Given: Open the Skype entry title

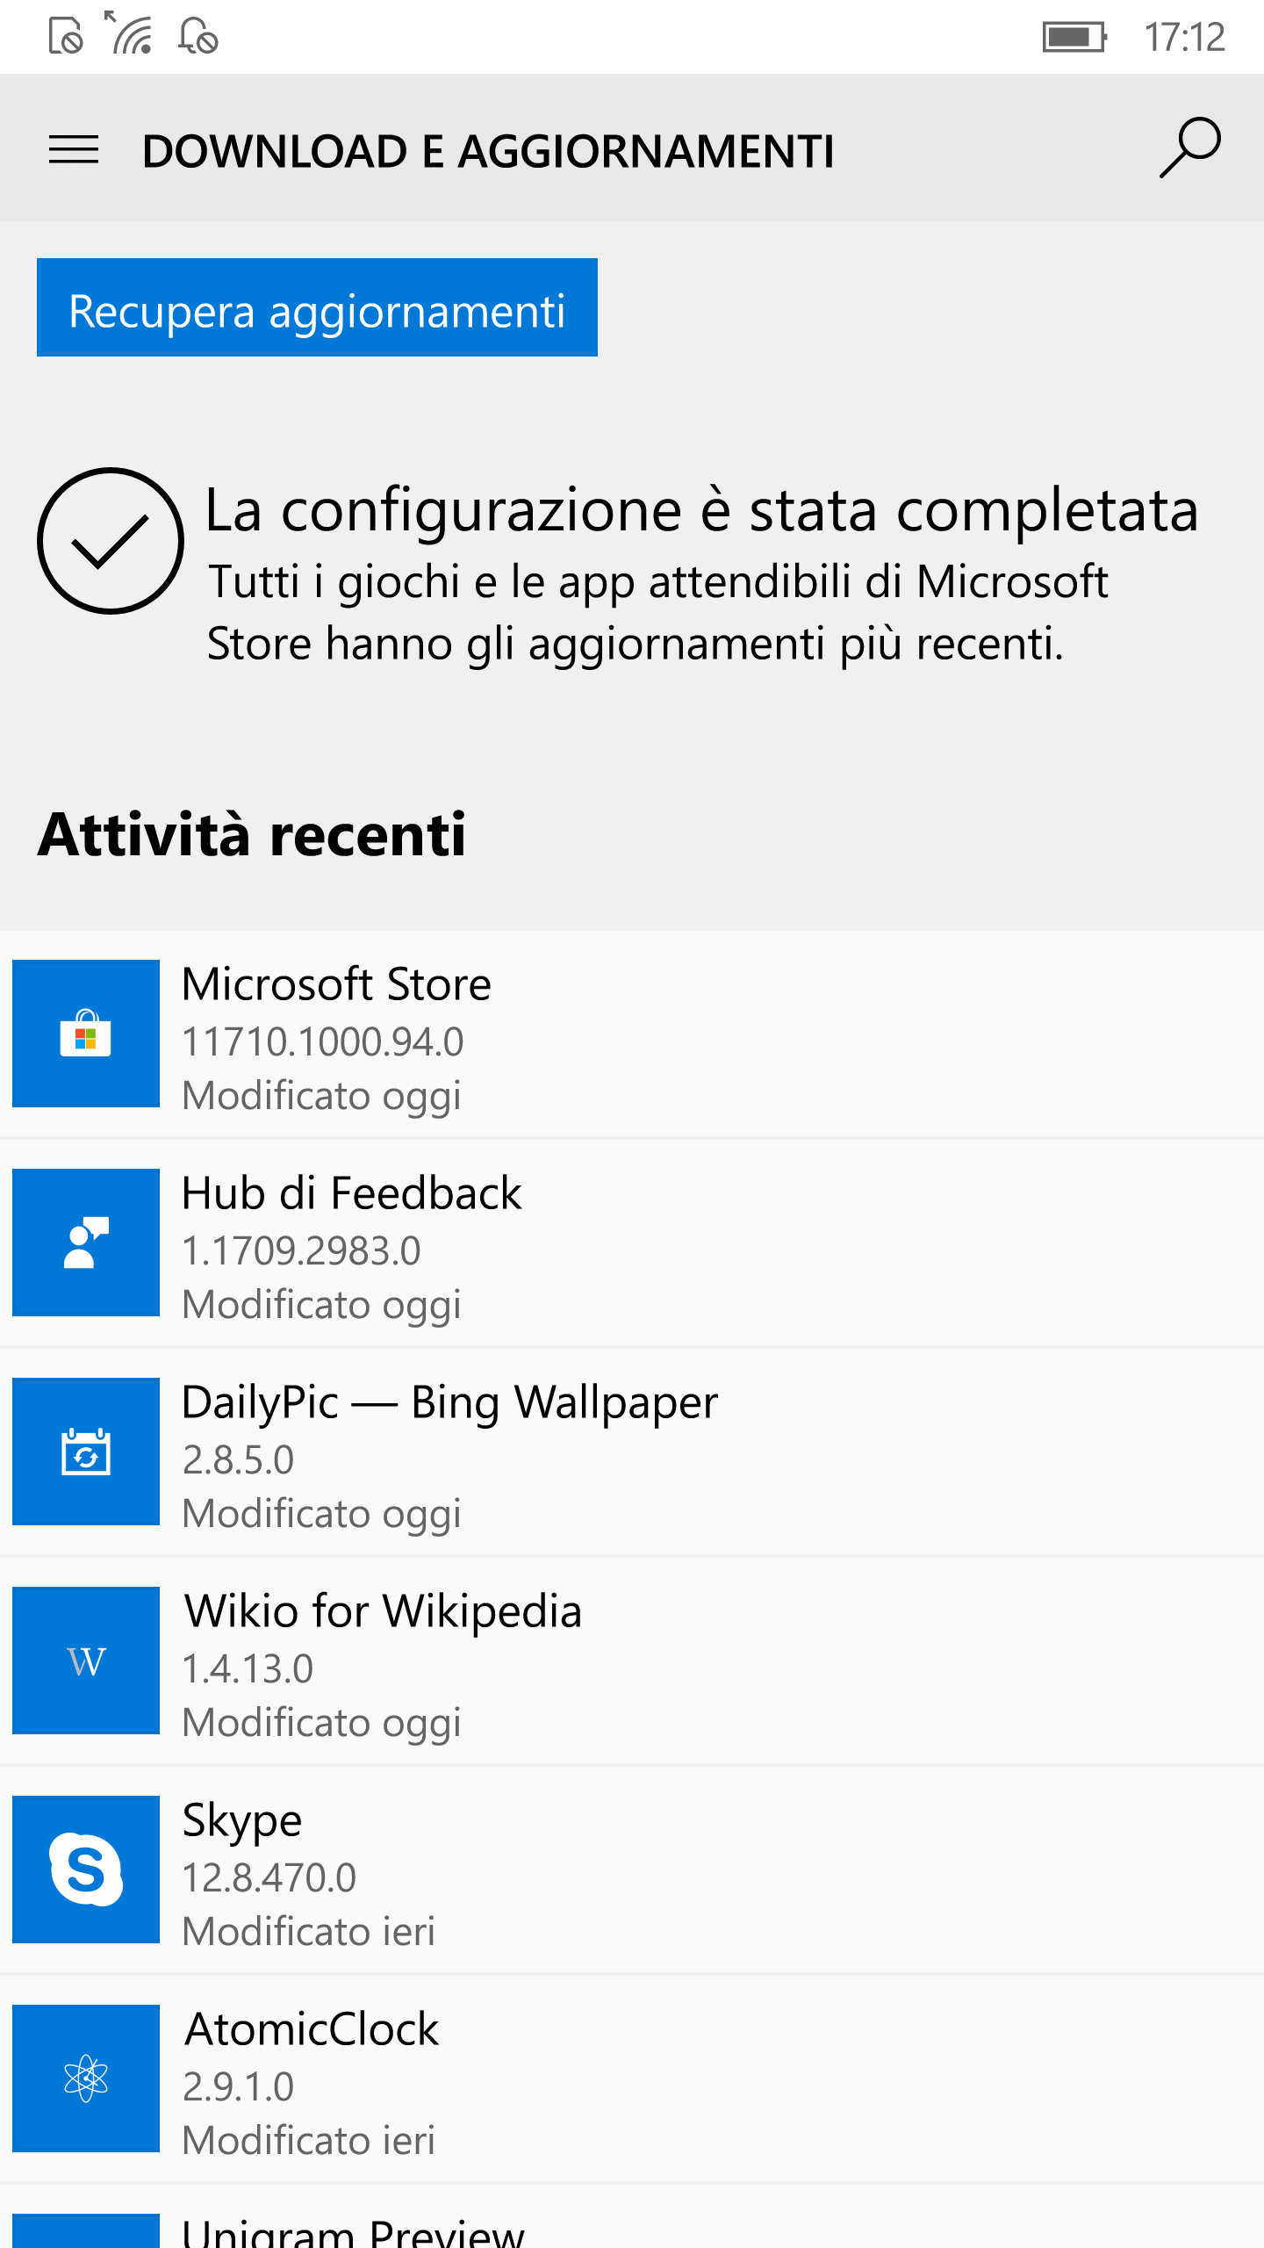Looking at the screenshot, I should (x=242, y=1822).
